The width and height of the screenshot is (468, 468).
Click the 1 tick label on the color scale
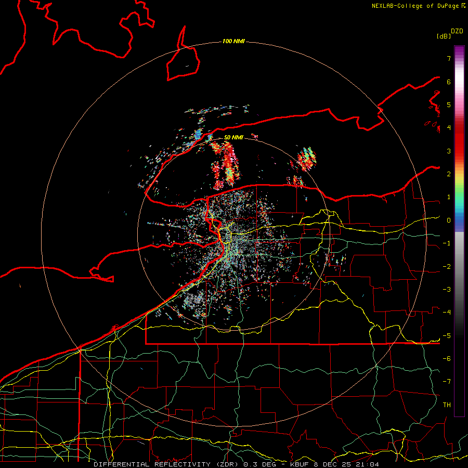449,197
